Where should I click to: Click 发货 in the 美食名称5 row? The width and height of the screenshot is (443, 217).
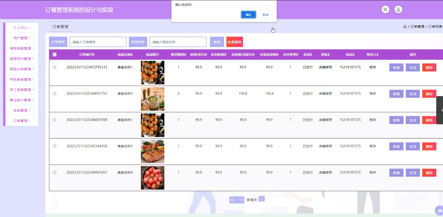tap(413, 147)
